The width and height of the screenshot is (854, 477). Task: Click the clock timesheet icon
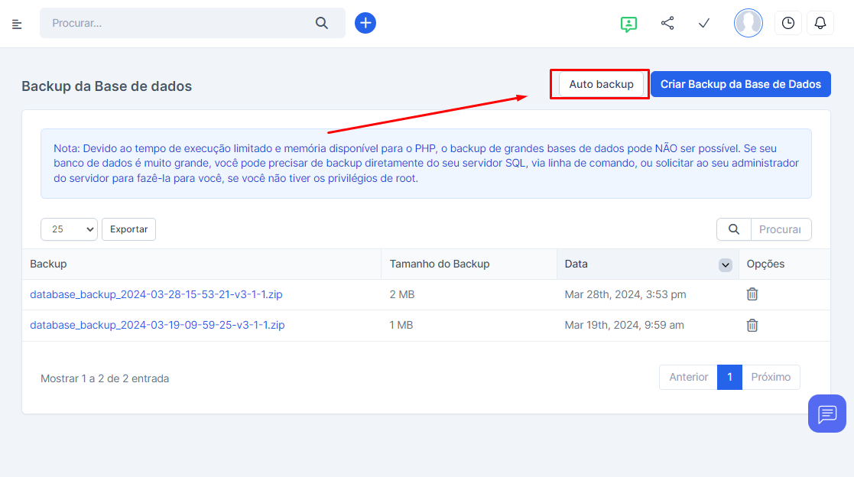coord(787,23)
